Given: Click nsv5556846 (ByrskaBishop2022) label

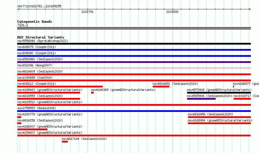Looking at the screenshot, I should (42, 41).
